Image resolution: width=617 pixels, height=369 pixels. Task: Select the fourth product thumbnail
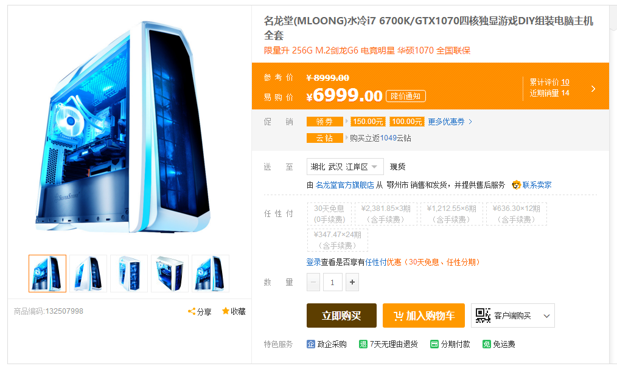point(170,274)
